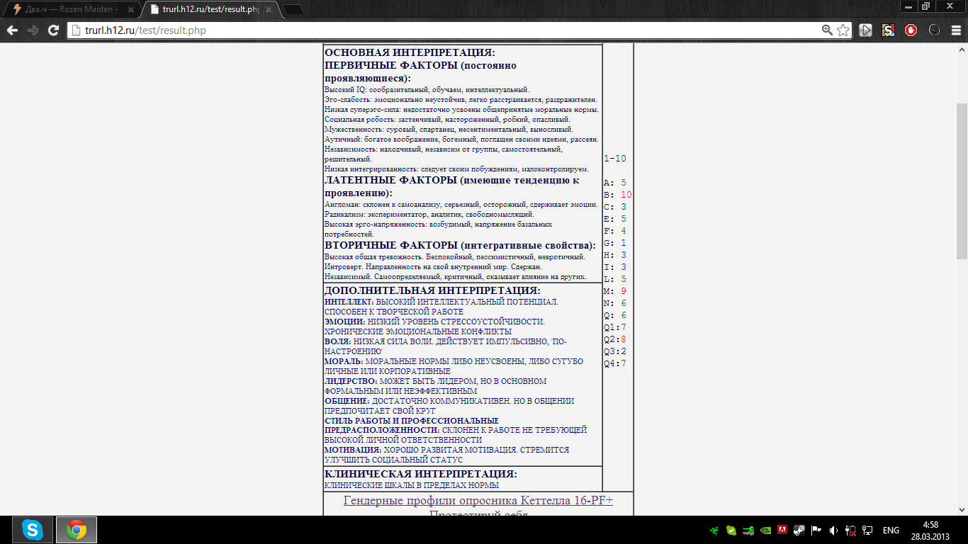Image resolution: width=968 pixels, height=544 pixels.
Task: Click the 1-10 scale label
Action: (615, 159)
